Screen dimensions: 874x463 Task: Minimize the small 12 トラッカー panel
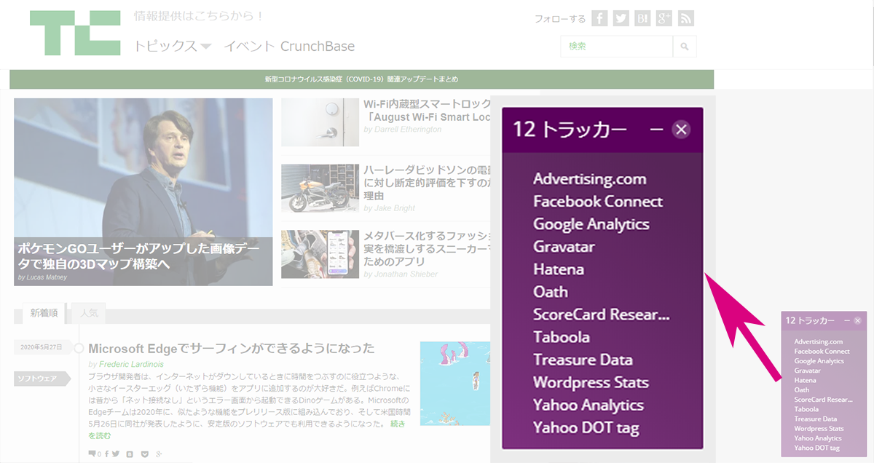[847, 321]
